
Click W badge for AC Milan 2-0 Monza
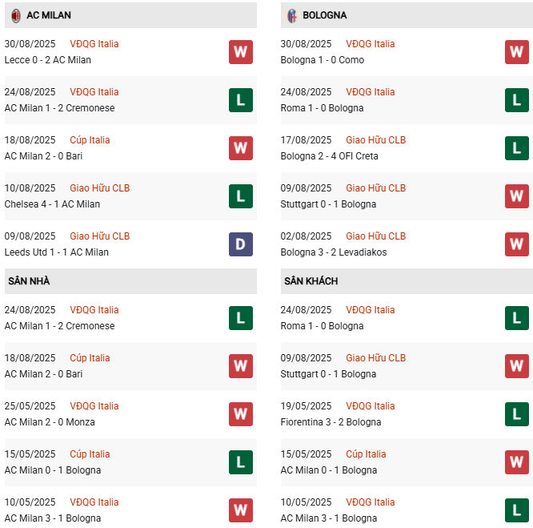[x=240, y=414]
